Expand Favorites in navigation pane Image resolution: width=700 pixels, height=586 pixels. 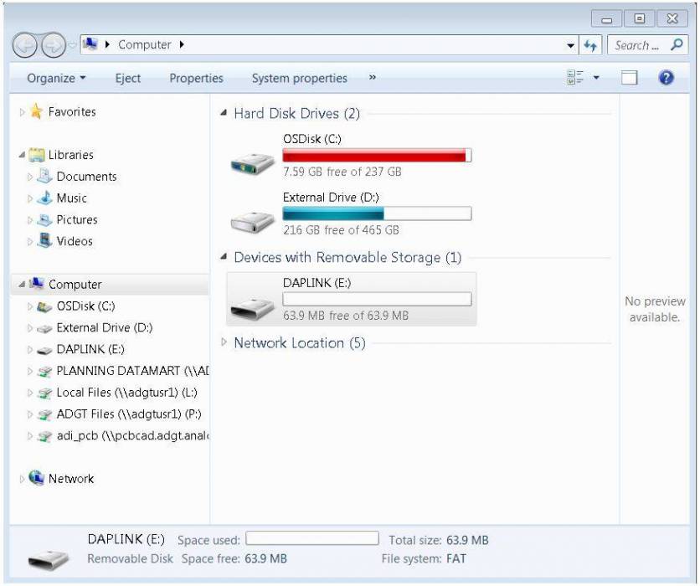click(x=22, y=112)
